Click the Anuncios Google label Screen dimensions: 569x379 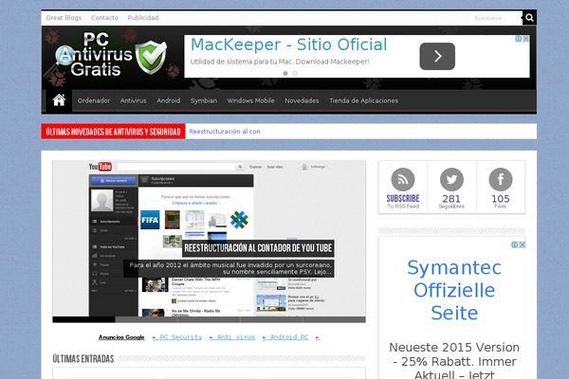[x=121, y=337]
